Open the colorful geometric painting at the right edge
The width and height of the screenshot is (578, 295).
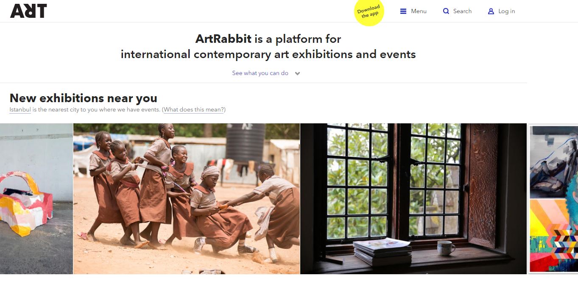(554, 236)
